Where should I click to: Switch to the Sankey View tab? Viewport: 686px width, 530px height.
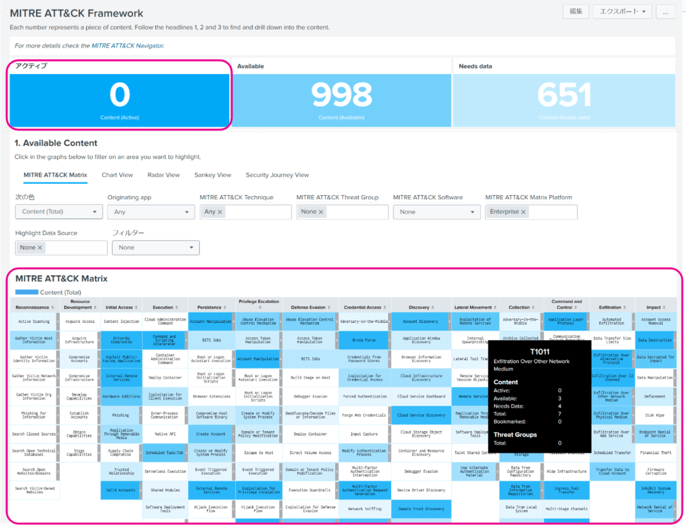click(x=213, y=175)
